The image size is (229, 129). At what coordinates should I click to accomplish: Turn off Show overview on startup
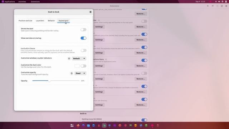click(x=83, y=38)
